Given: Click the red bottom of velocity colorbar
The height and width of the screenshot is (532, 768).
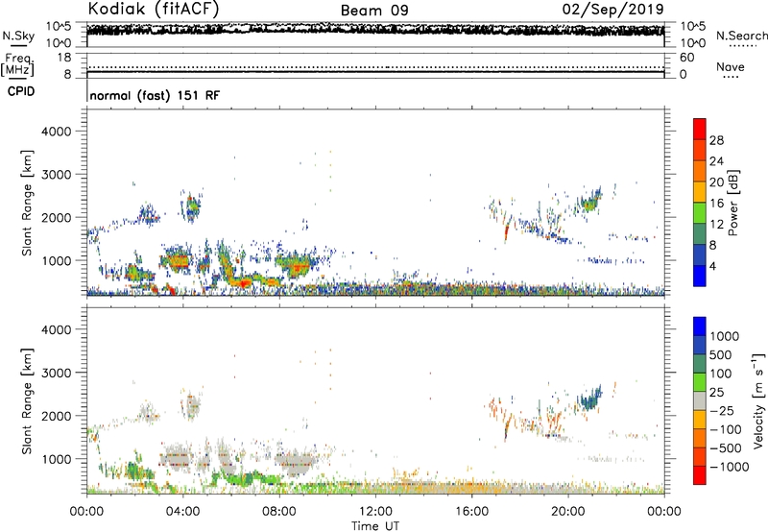Looking at the screenshot, I should (x=700, y=477).
